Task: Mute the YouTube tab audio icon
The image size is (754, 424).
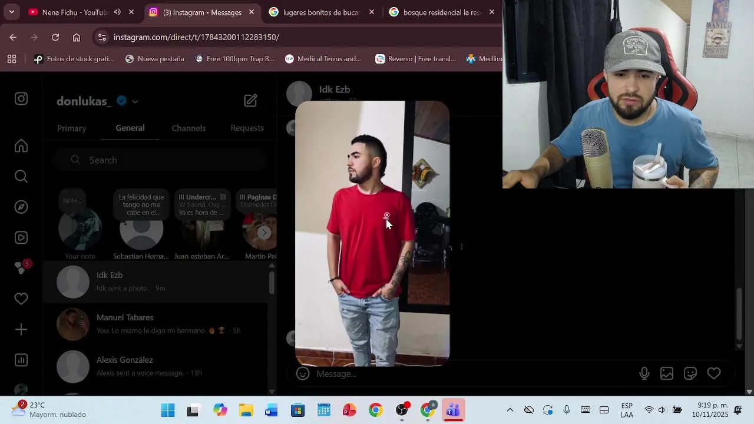Action: [117, 12]
